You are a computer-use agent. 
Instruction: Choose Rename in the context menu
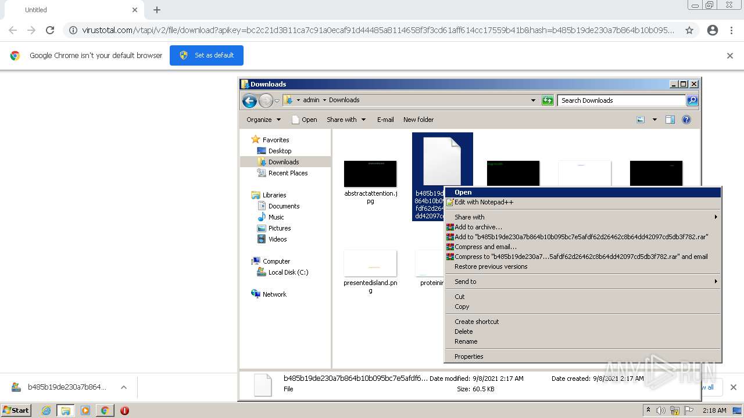coord(582,341)
